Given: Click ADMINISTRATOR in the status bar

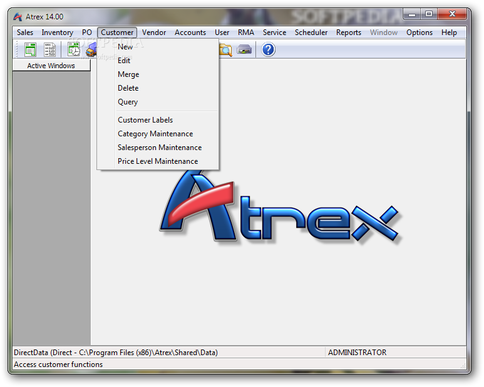Looking at the screenshot, I should (x=357, y=353).
